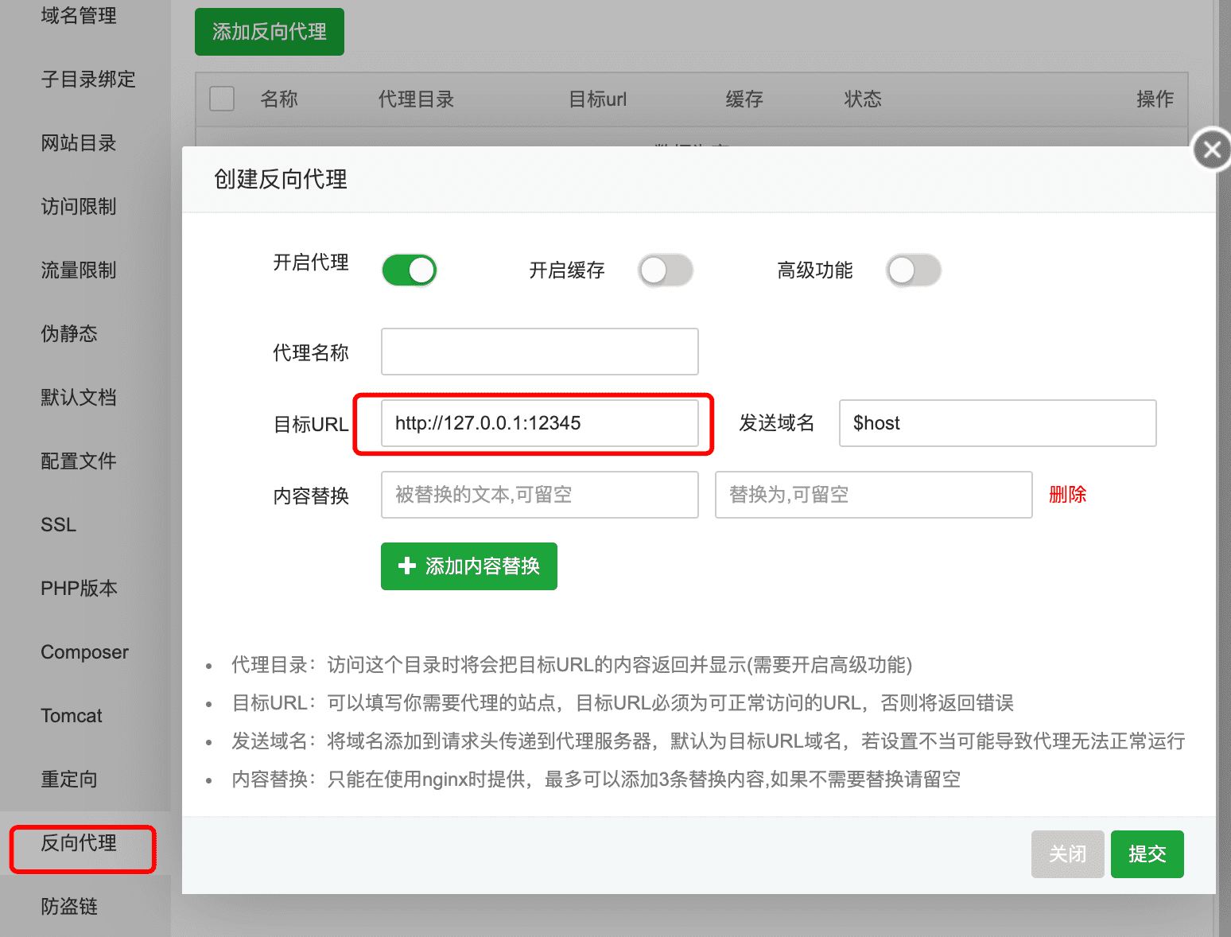Click the 添加反向代理 button

pos(269,32)
